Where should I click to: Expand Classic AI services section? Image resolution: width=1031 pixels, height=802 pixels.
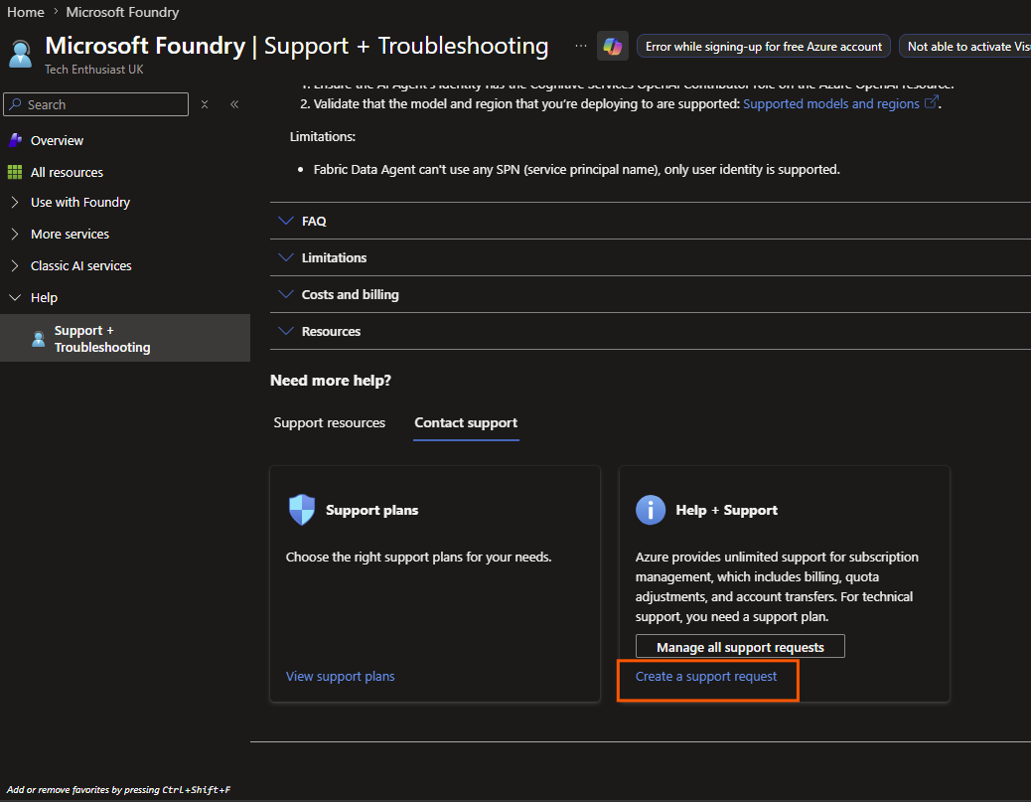pyautogui.click(x=15, y=265)
